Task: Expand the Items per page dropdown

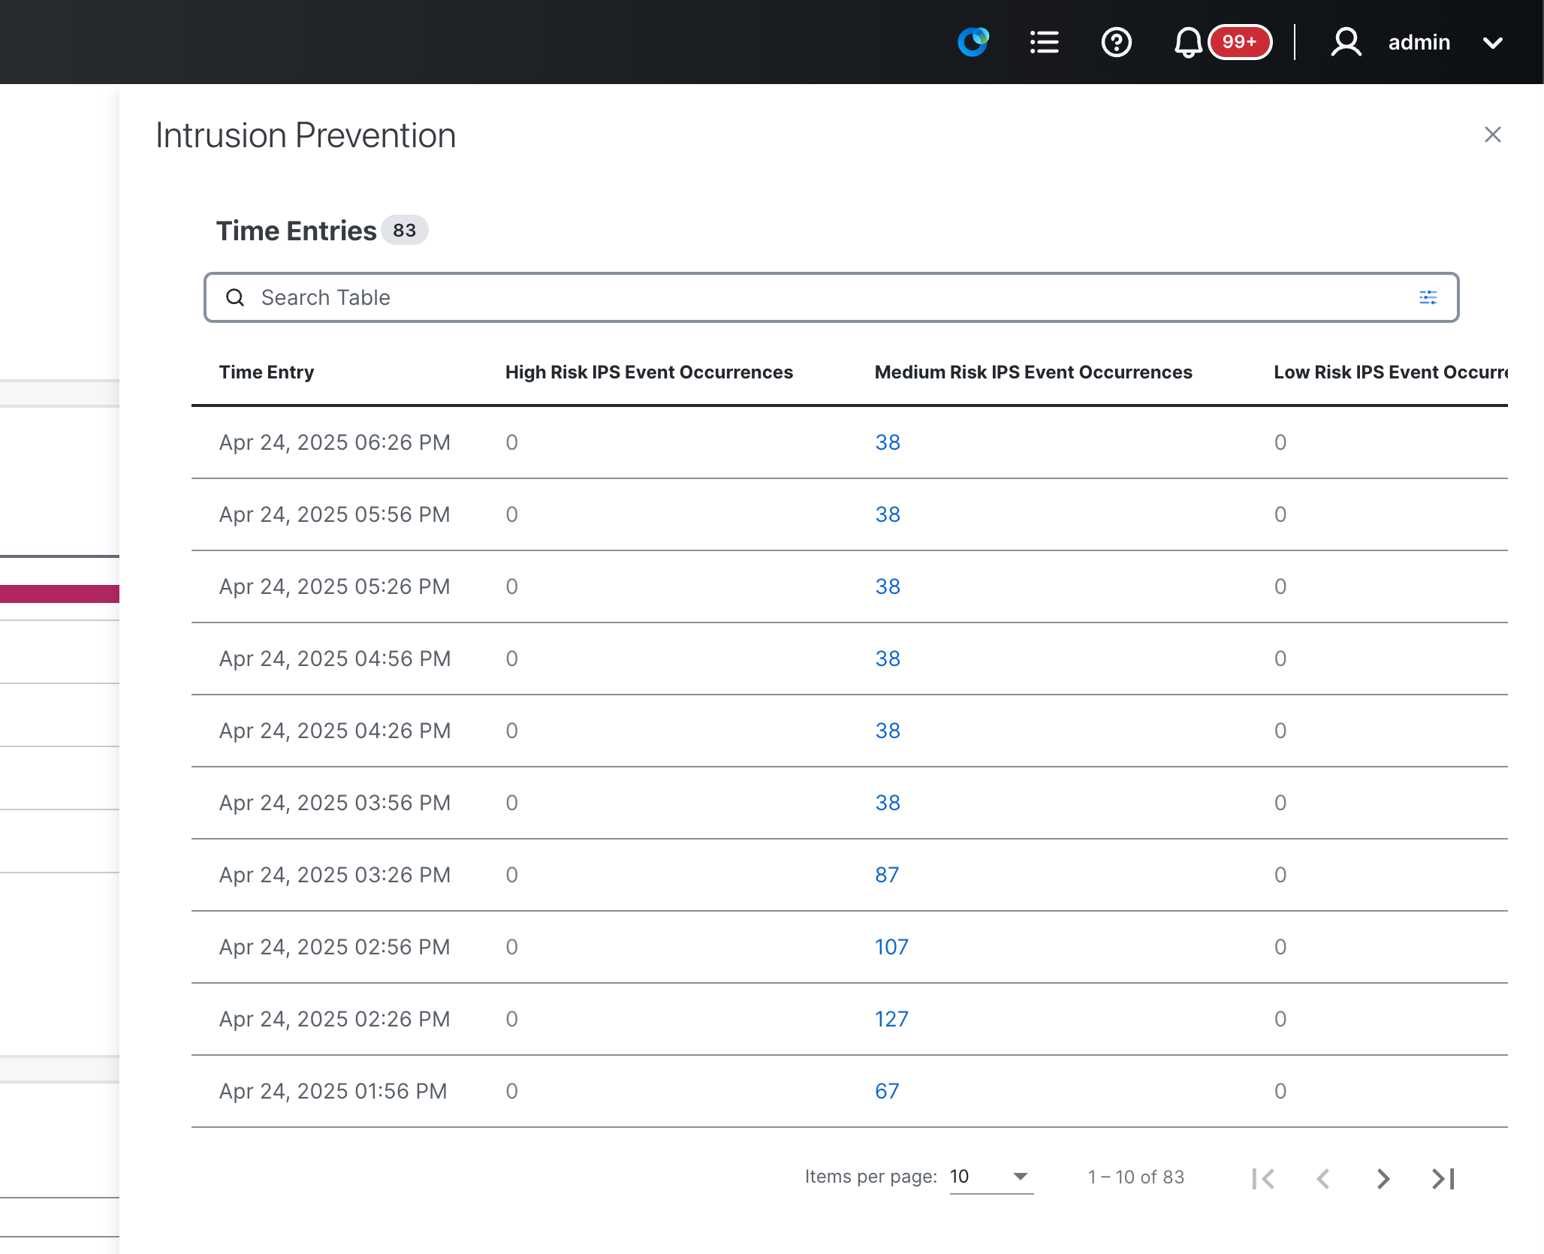Action: click(991, 1177)
